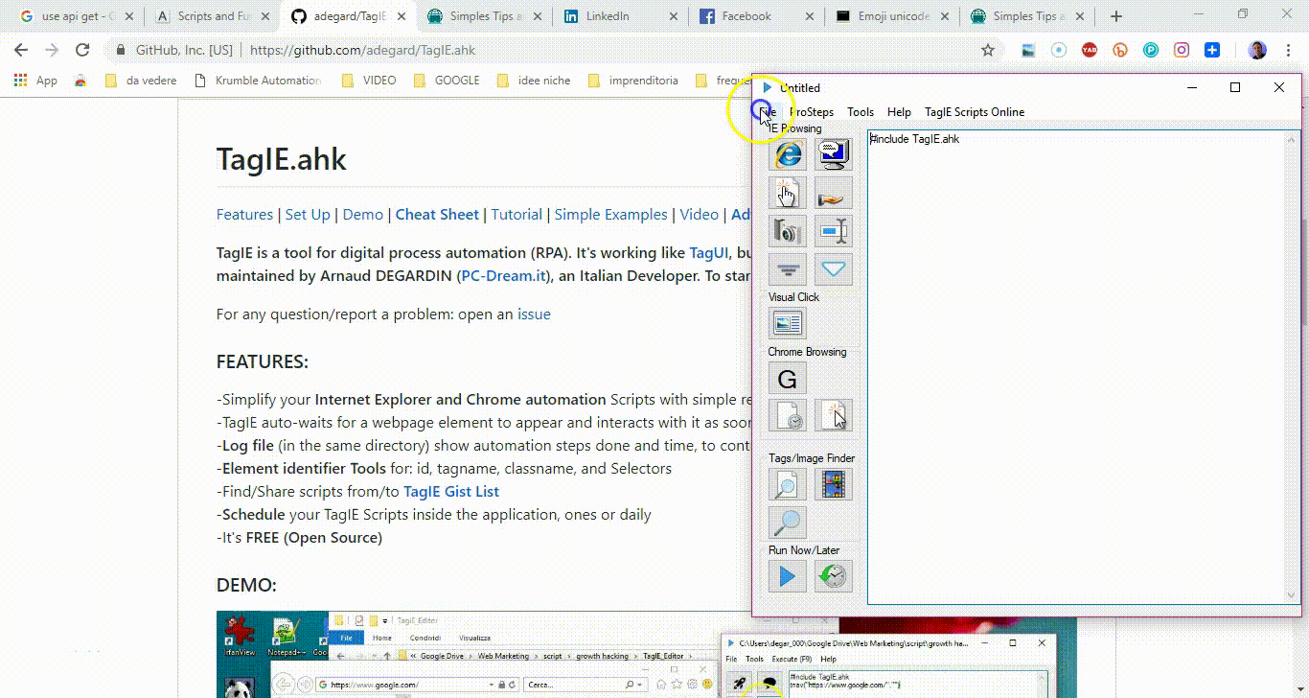Open the GOOGLE bookmark folder
The width and height of the screenshot is (1309, 698).
tap(447, 81)
